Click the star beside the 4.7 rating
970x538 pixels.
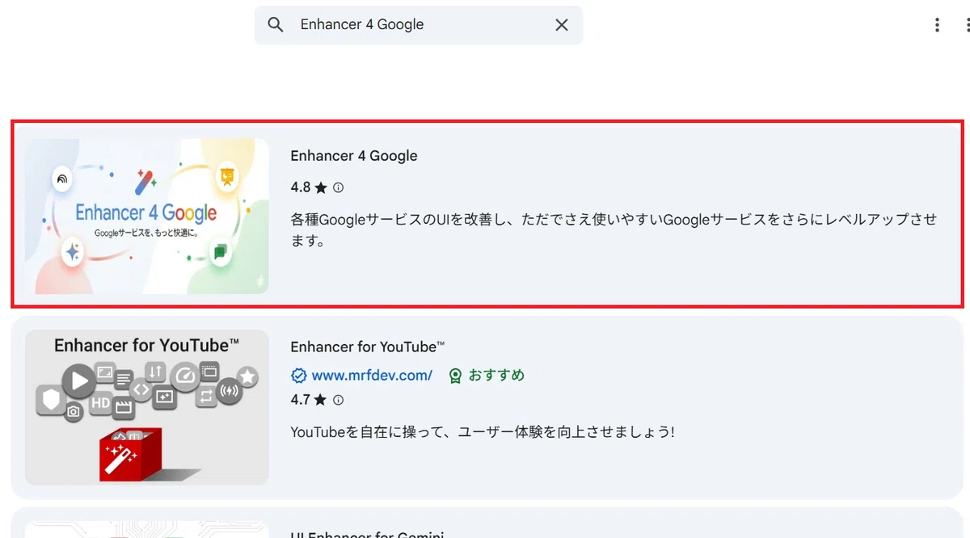coord(321,400)
